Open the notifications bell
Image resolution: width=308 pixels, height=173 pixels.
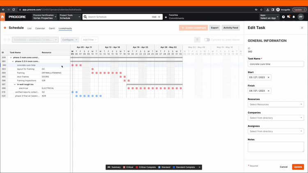tap(294, 17)
